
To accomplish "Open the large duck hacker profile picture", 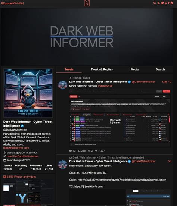I will click(28, 93).
